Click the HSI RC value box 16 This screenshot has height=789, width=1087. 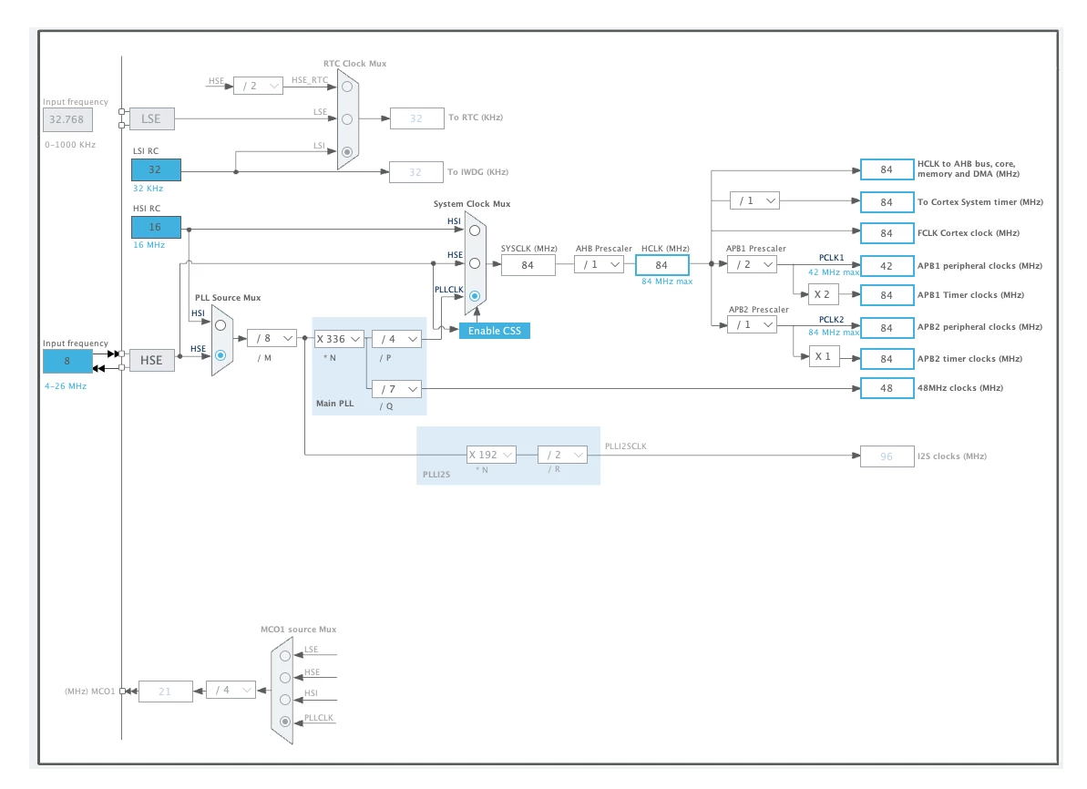156,228
